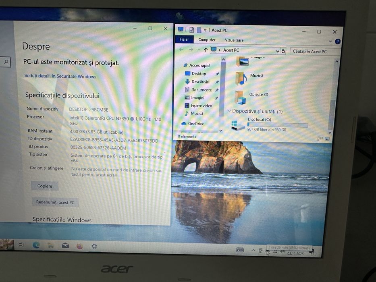Expand the File Explorer ribbon chevron

pyautogui.click(x=330, y=41)
